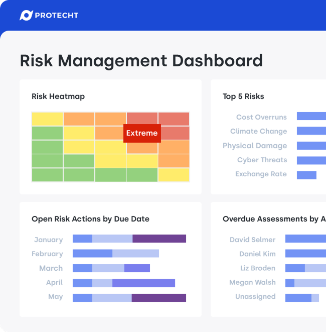
Task: Select the Daniel Kim label
Action: pyautogui.click(x=257, y=254)
